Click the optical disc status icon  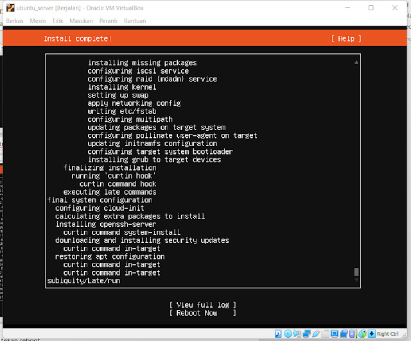point(288,334)
